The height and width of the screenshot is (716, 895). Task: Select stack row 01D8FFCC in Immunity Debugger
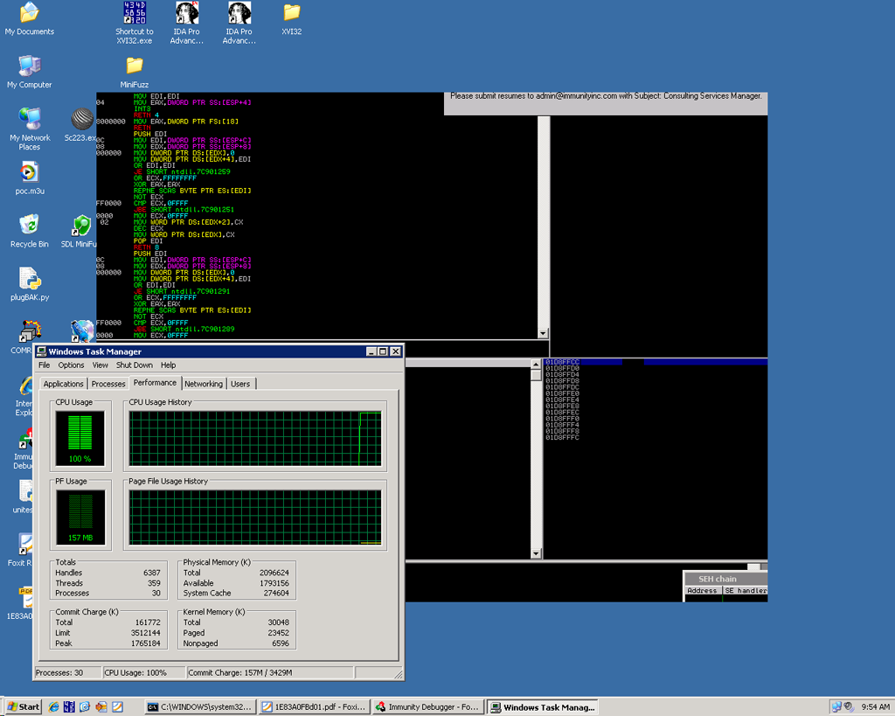(656, 362)
